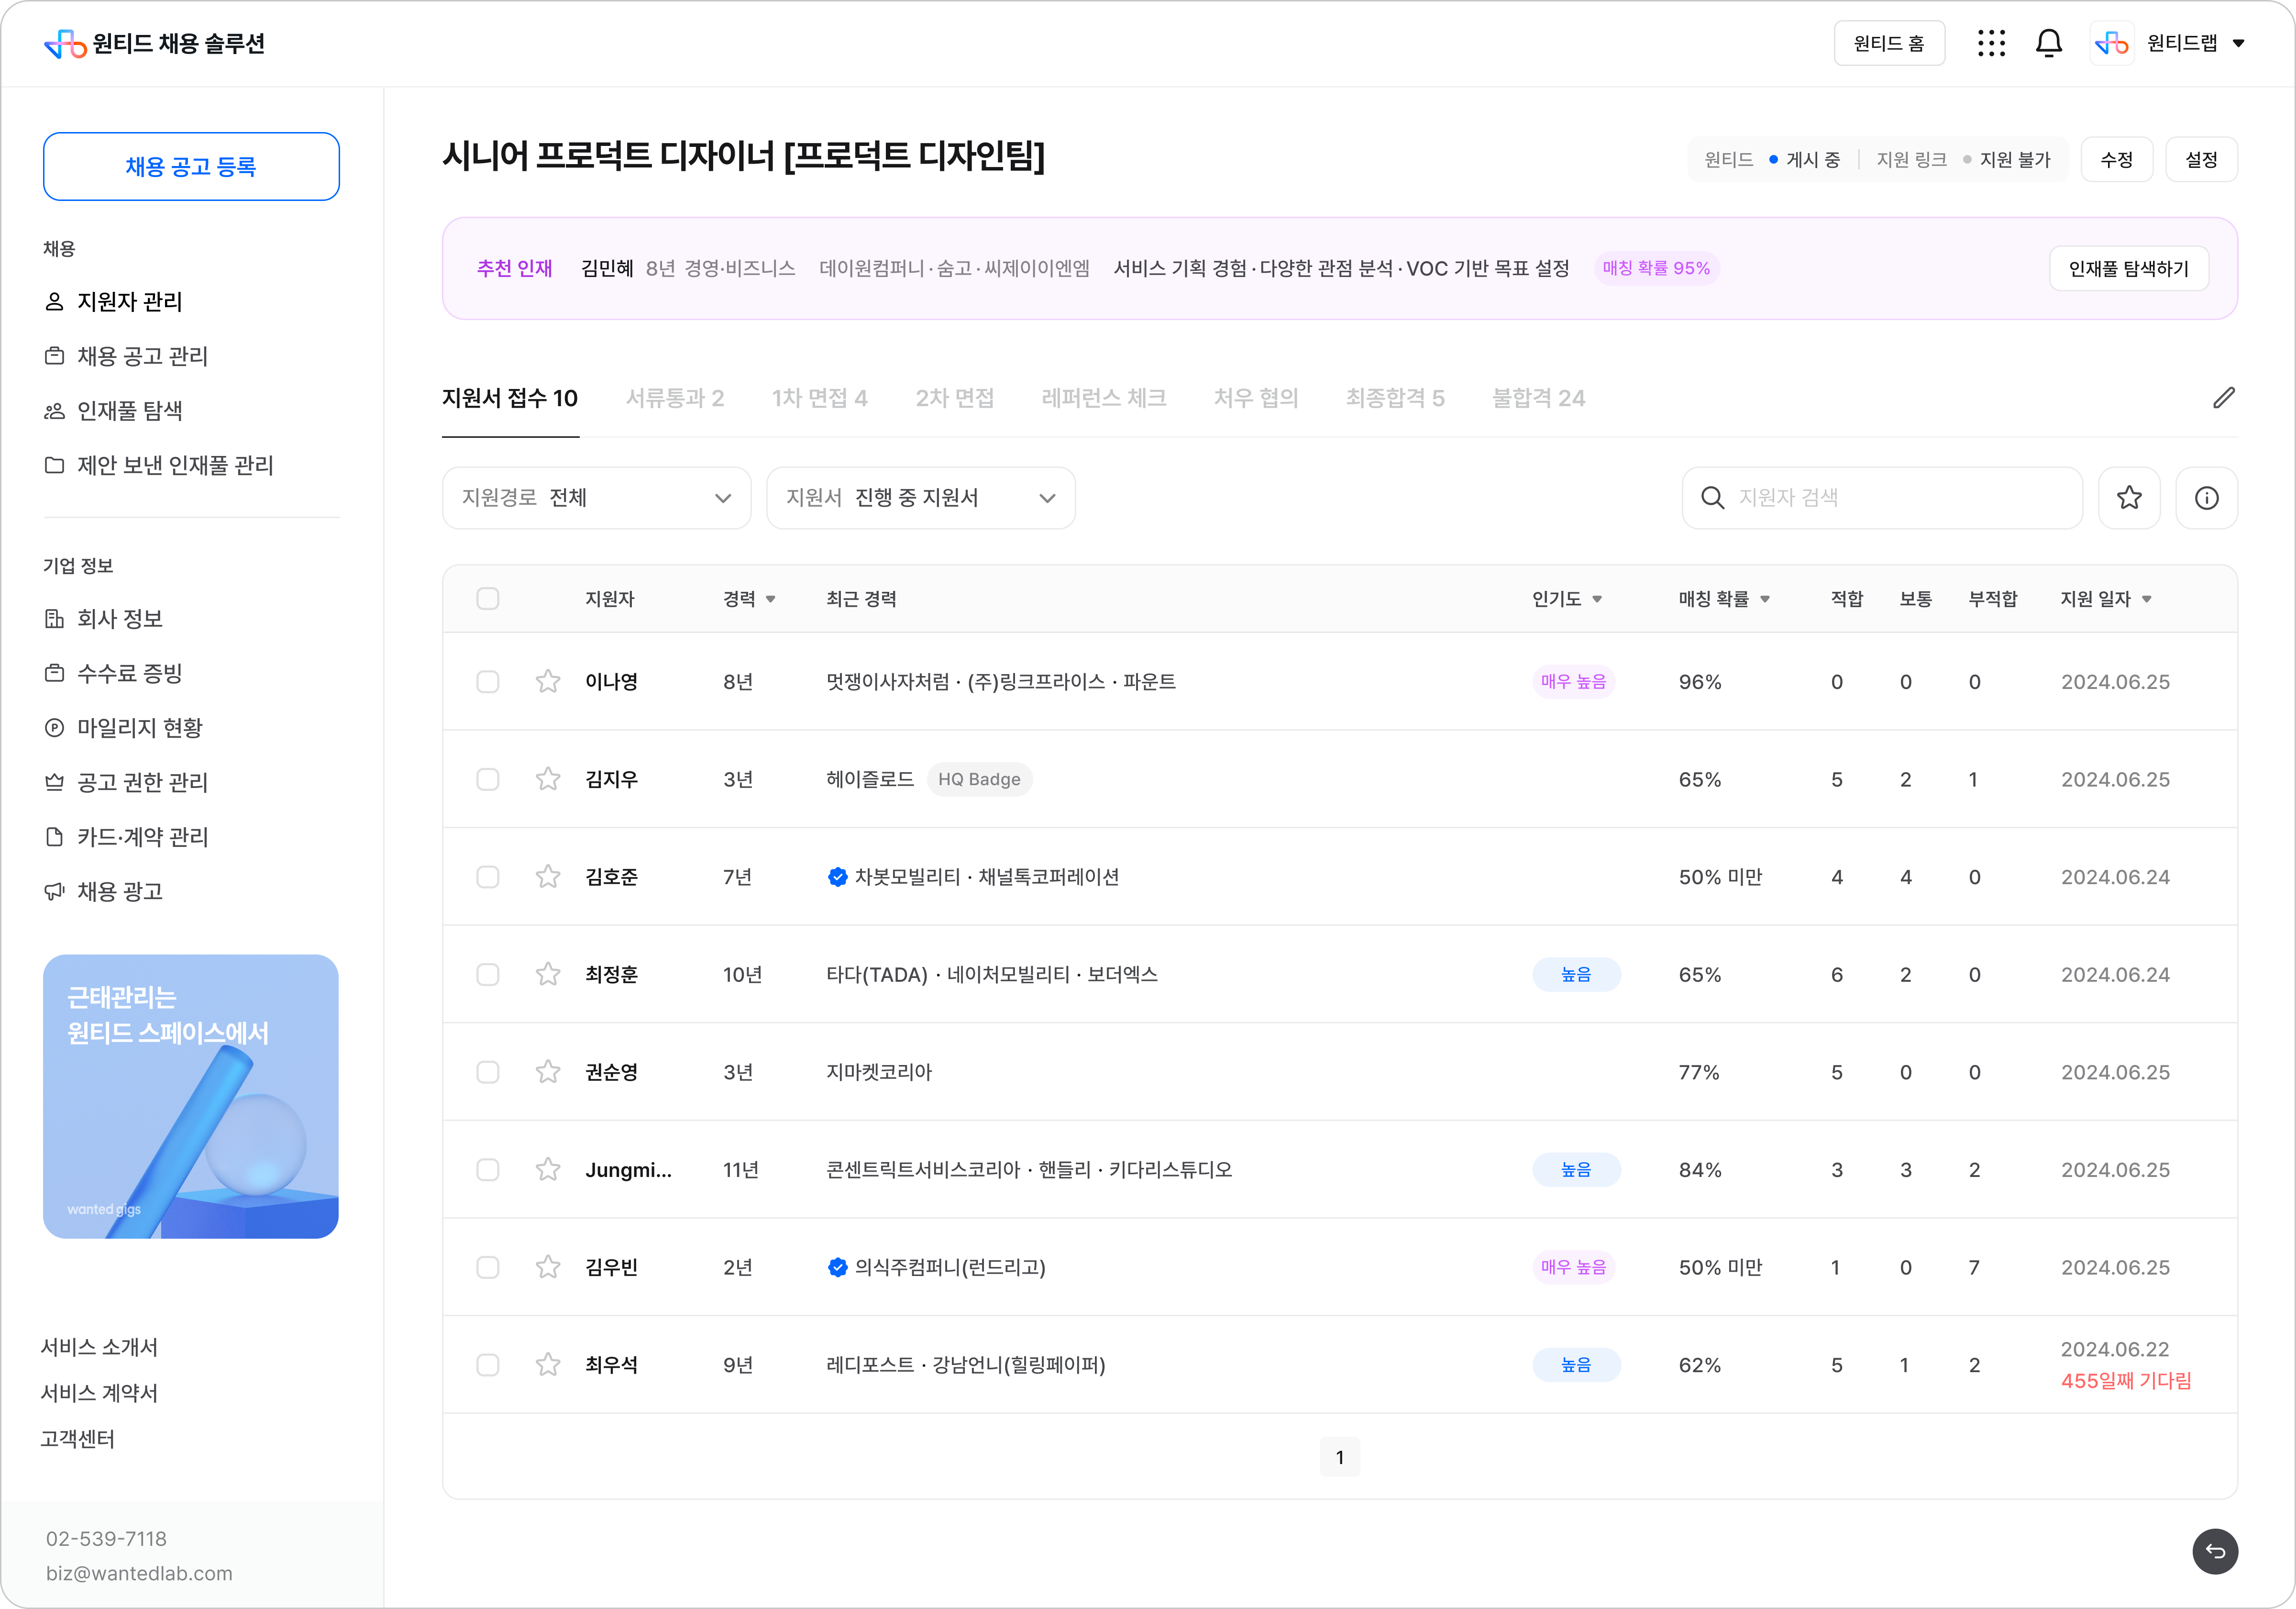The width and height of the screenshot is (2296, 1609).
Task: Switch to 2차 면접 tab
Action: [x=955, y=398]
